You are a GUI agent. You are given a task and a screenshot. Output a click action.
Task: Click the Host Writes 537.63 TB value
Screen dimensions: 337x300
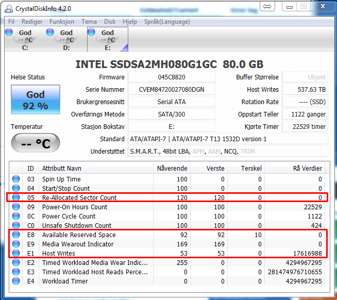305,90
